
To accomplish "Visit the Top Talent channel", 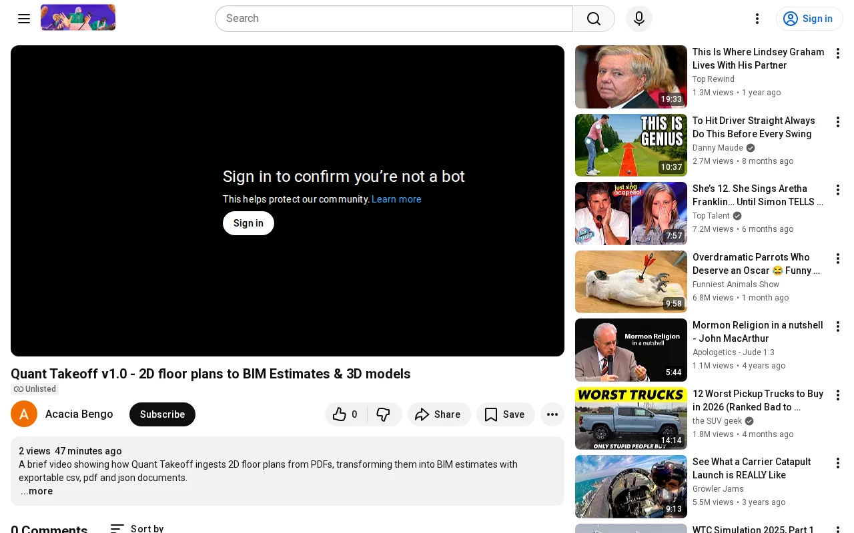I will click(x=711, y=216).
